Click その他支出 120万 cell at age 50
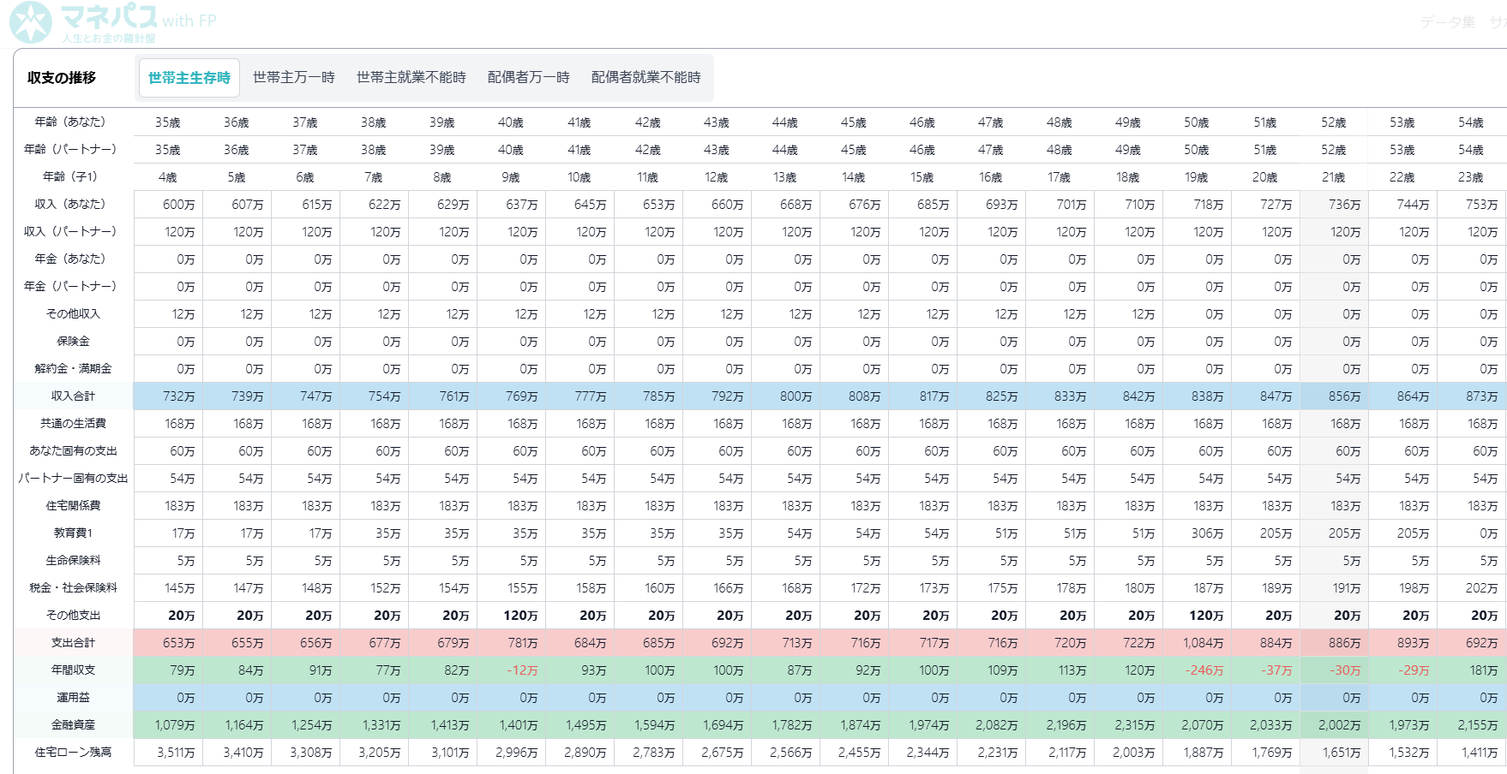The width and height of the screenshot is (1507, 774). point(1205,616)
